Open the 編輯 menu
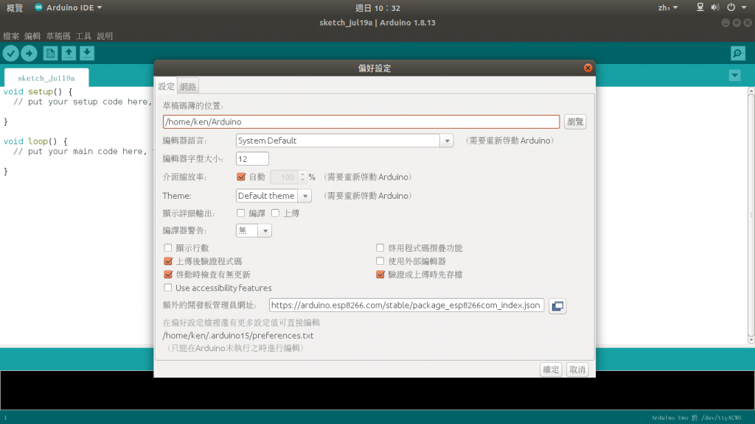Image resolution: width=755 pixels, height=424 pixels. 32,36
